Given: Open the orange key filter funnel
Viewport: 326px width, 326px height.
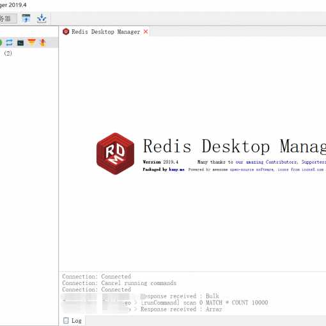Looking at the screenshot, I should tap(31, 42).
